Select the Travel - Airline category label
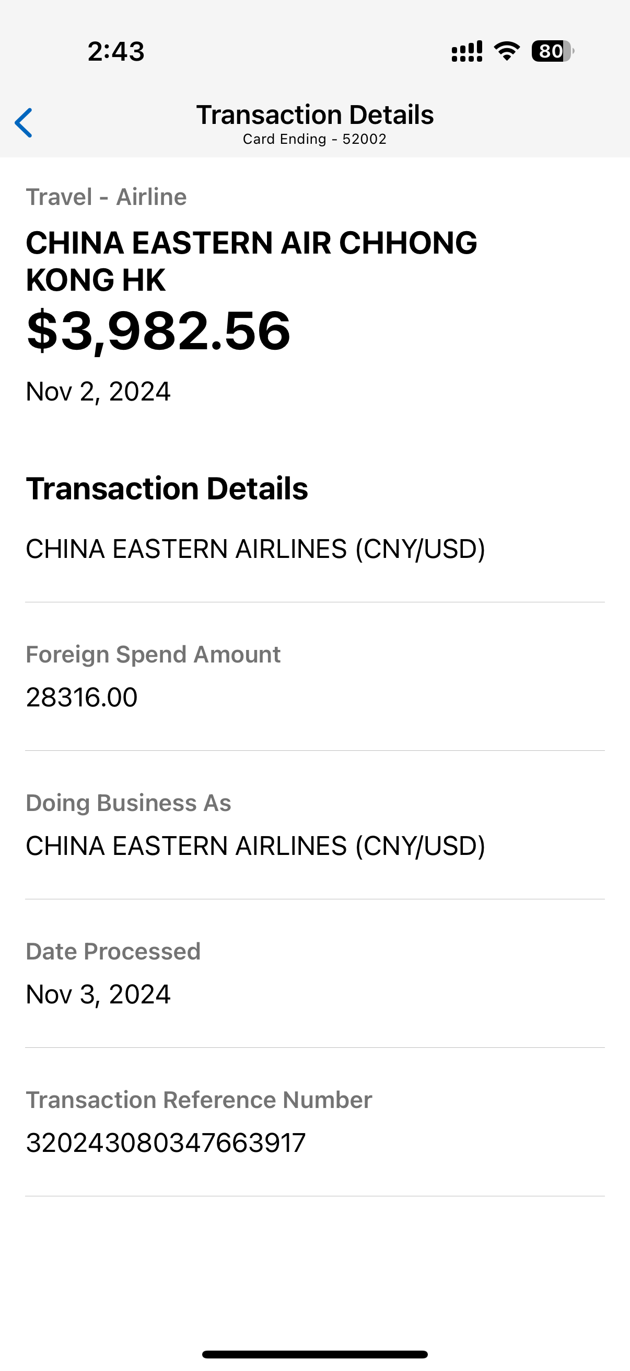Image resolution: width=630 pixels, height=1371 pixels. coord(107,197)
